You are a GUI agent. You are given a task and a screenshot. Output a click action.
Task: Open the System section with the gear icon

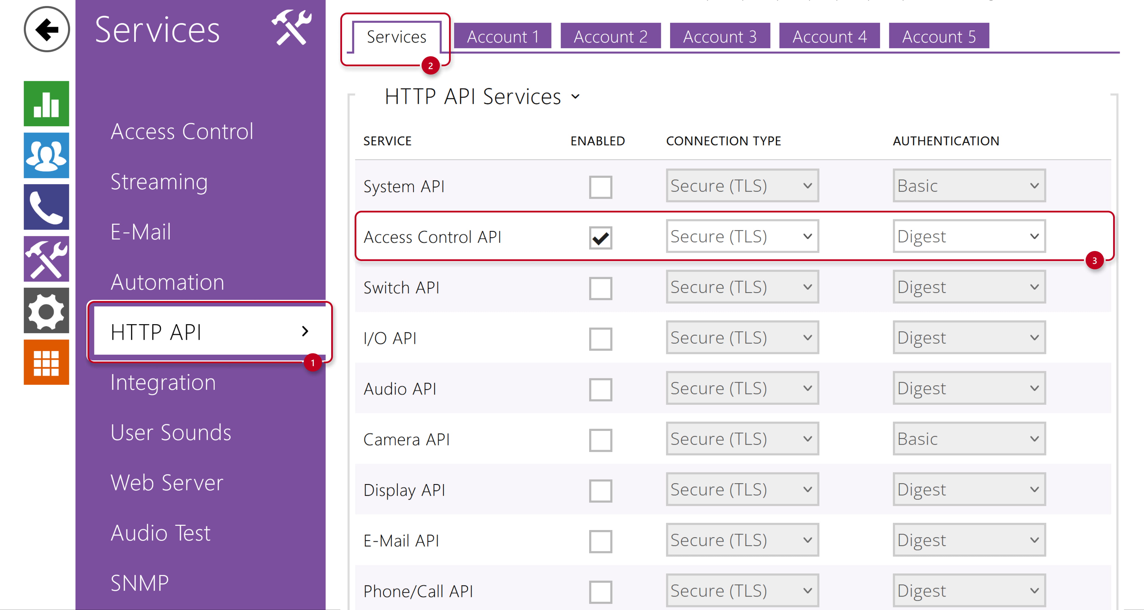(x=47, y=311)
